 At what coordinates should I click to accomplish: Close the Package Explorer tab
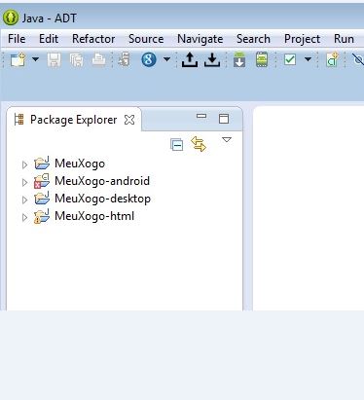pyautogui.click(x=129, y=120)
